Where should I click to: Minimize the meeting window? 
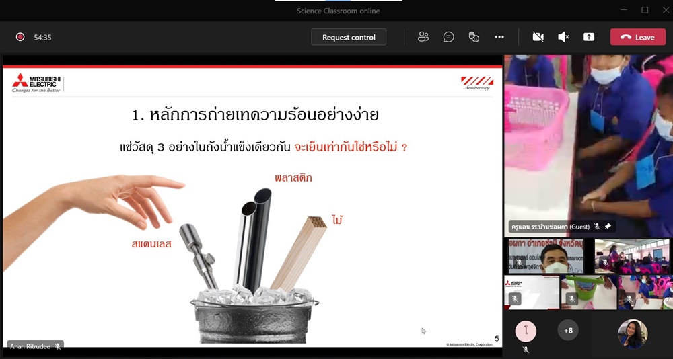coord(624,10)
